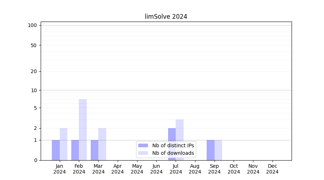324x180 pixels.
Task: Select the "Nb of distinct IPs" legend label
Action: [x=173, y=145]
